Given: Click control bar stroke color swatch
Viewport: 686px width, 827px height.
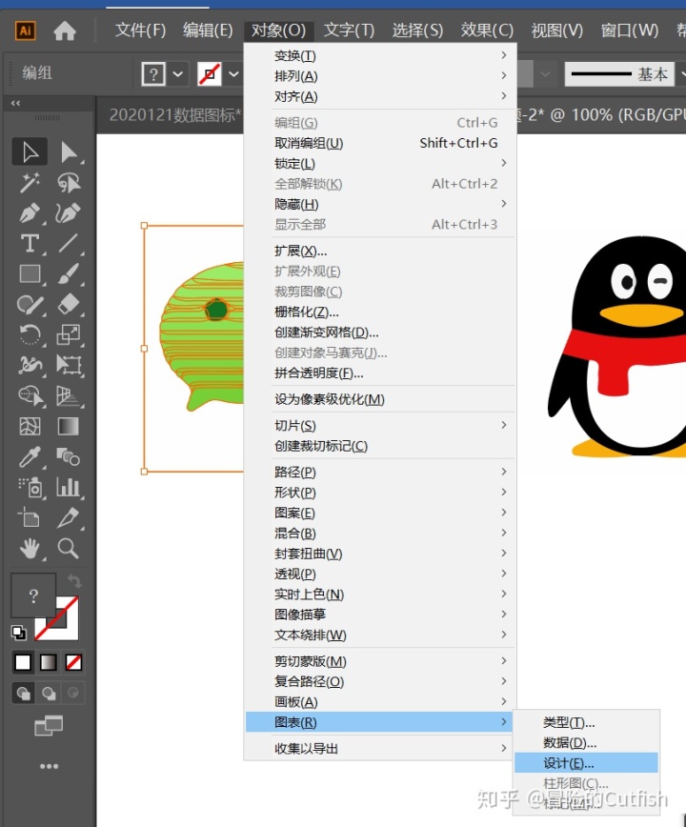Looking at the screenshot, I should (x=210, y=74).
